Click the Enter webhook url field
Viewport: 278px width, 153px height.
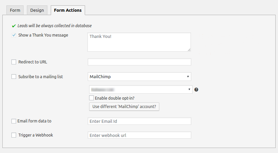139,135
